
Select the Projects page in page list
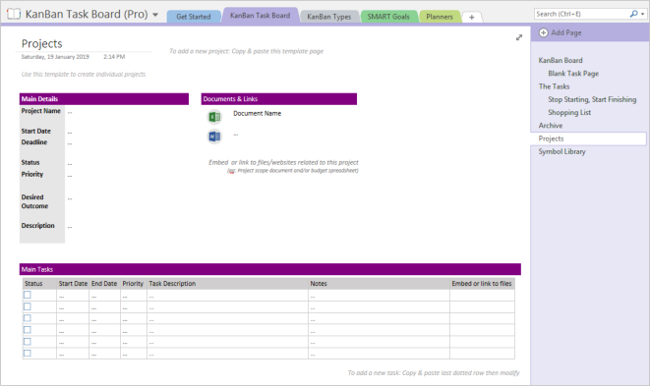tap(588, 138)
